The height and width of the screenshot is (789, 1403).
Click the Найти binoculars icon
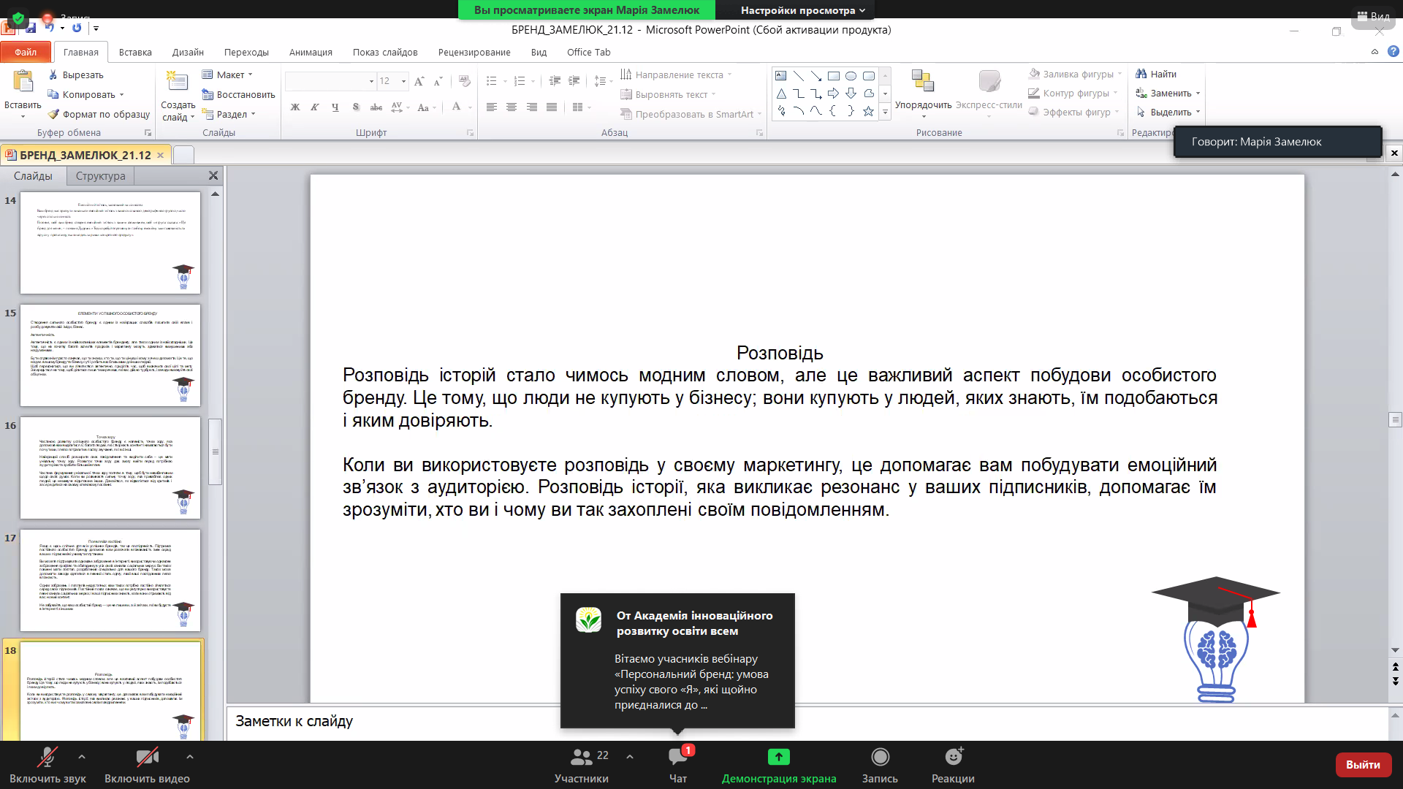tap(1141, 74)
